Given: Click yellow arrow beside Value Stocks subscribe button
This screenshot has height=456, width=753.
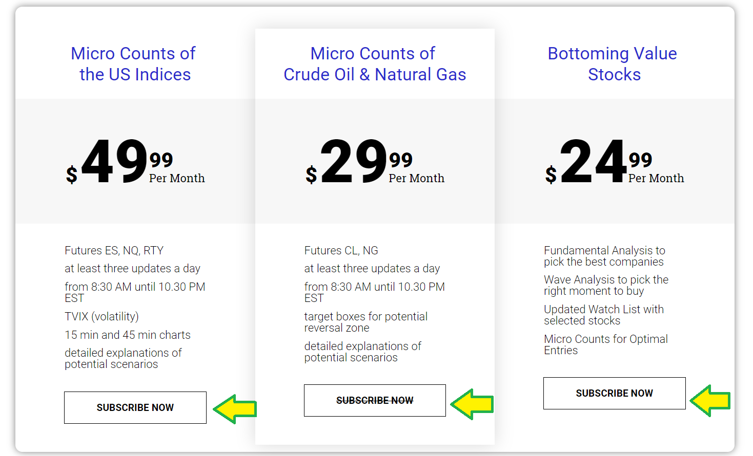Looking at the screenshot, I should (x=710, y=400).
